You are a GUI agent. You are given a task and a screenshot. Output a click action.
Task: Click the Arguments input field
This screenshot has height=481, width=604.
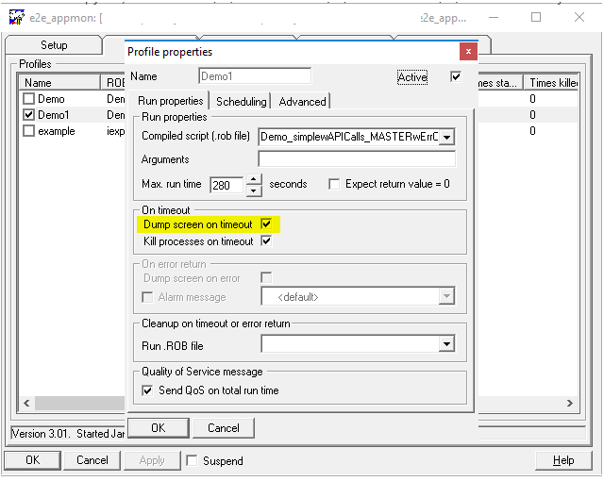(x=357, y=159)
